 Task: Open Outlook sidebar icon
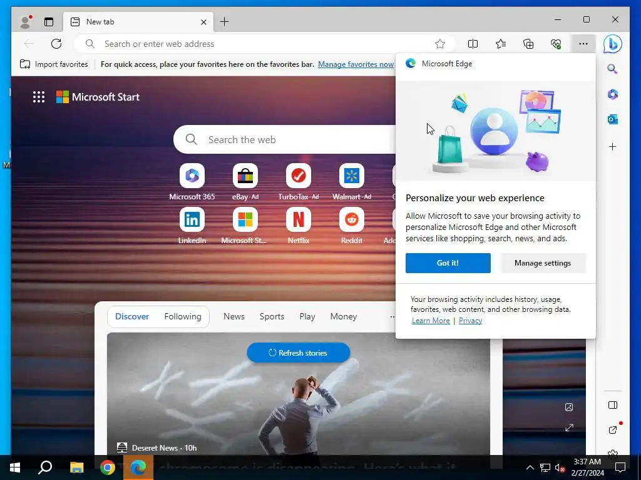click(x=612, y=119)
